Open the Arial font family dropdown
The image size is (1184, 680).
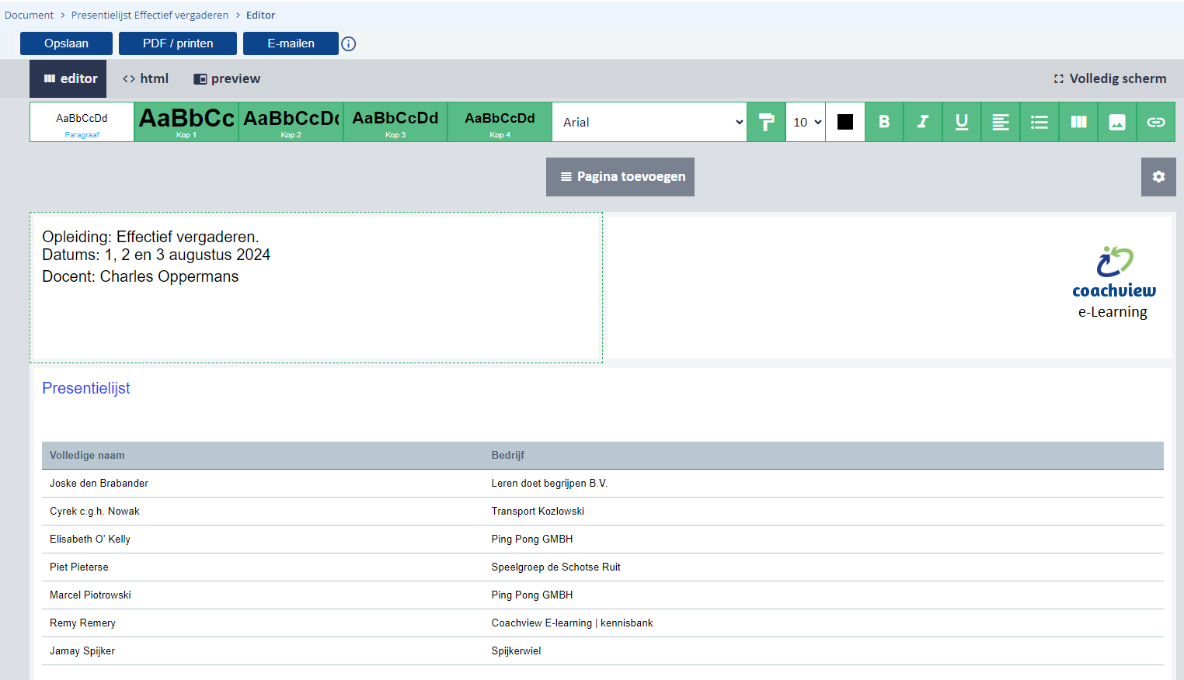[x=649, y=122]
